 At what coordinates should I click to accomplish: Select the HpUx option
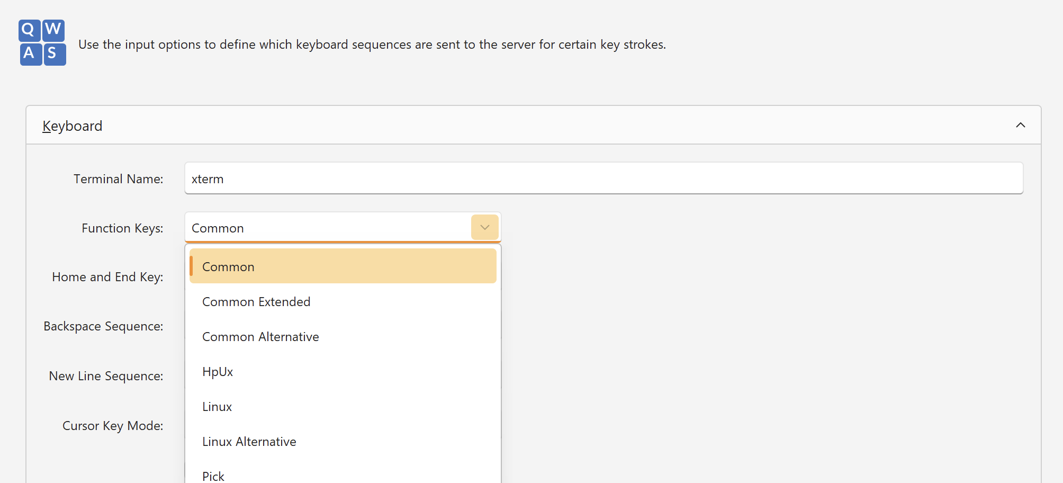click(218, 372)
